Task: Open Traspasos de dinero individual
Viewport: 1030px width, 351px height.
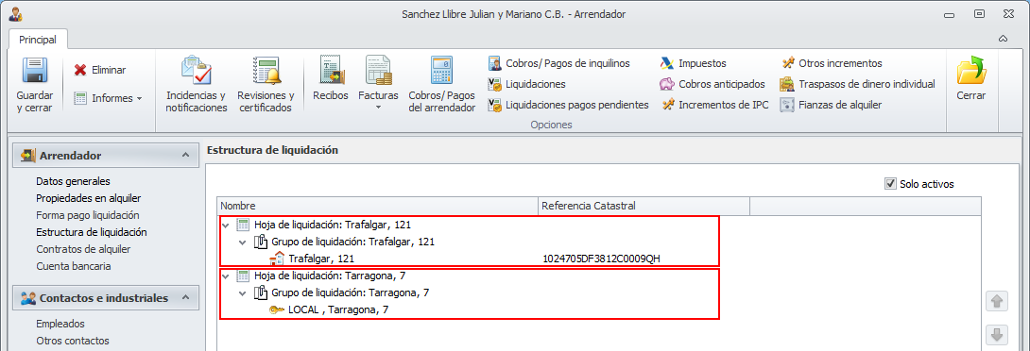Action: point(857,84)
